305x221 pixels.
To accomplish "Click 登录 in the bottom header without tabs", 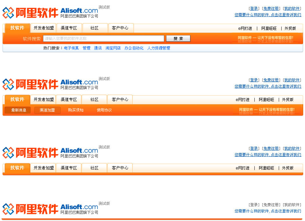I will tap(254, 205).
